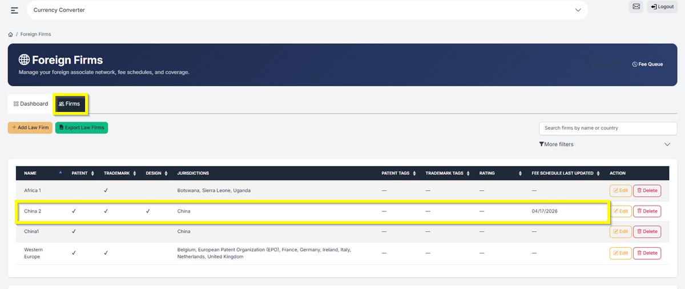Sort by Fee Schedule Last Updated
This screenshot has height=289, width=685.
598,173
